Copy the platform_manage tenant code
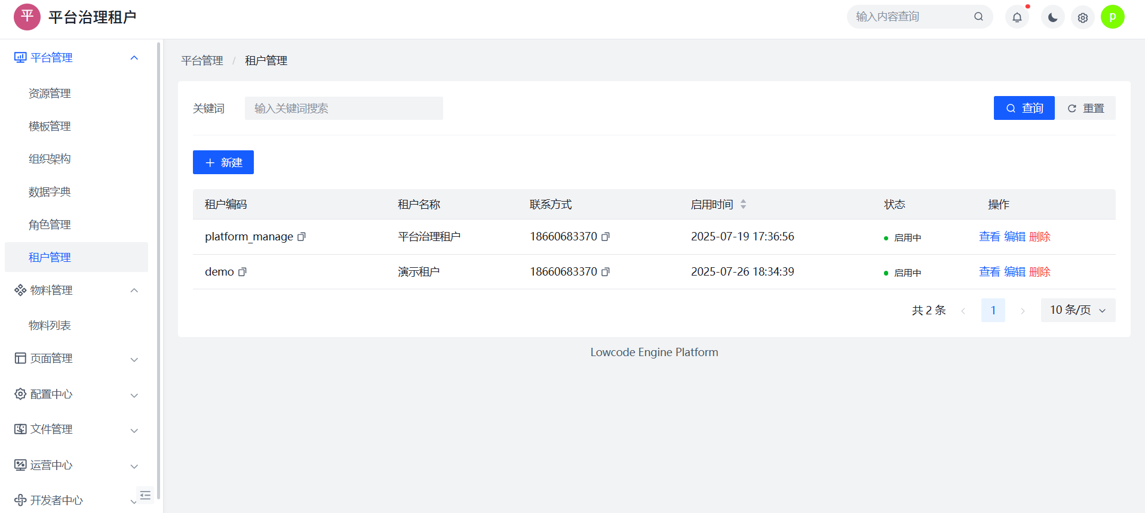 (x=302, y=237)
